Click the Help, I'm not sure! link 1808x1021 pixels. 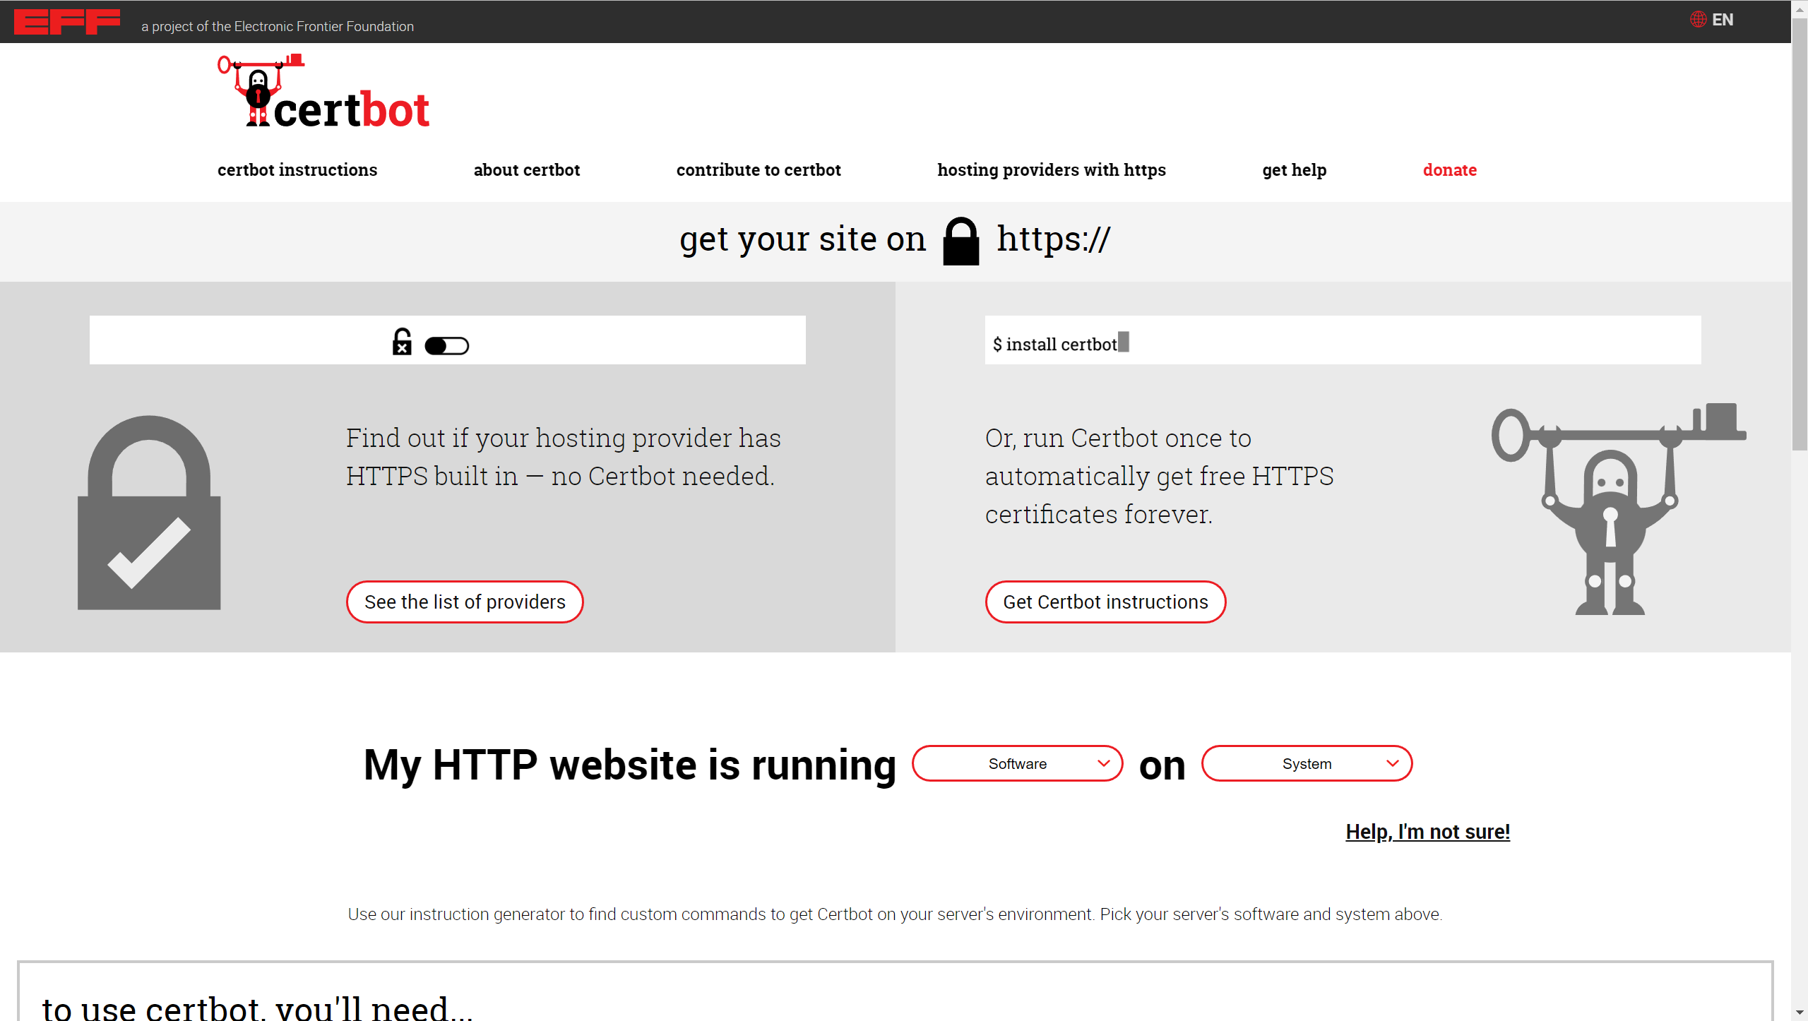[1427, 832]
